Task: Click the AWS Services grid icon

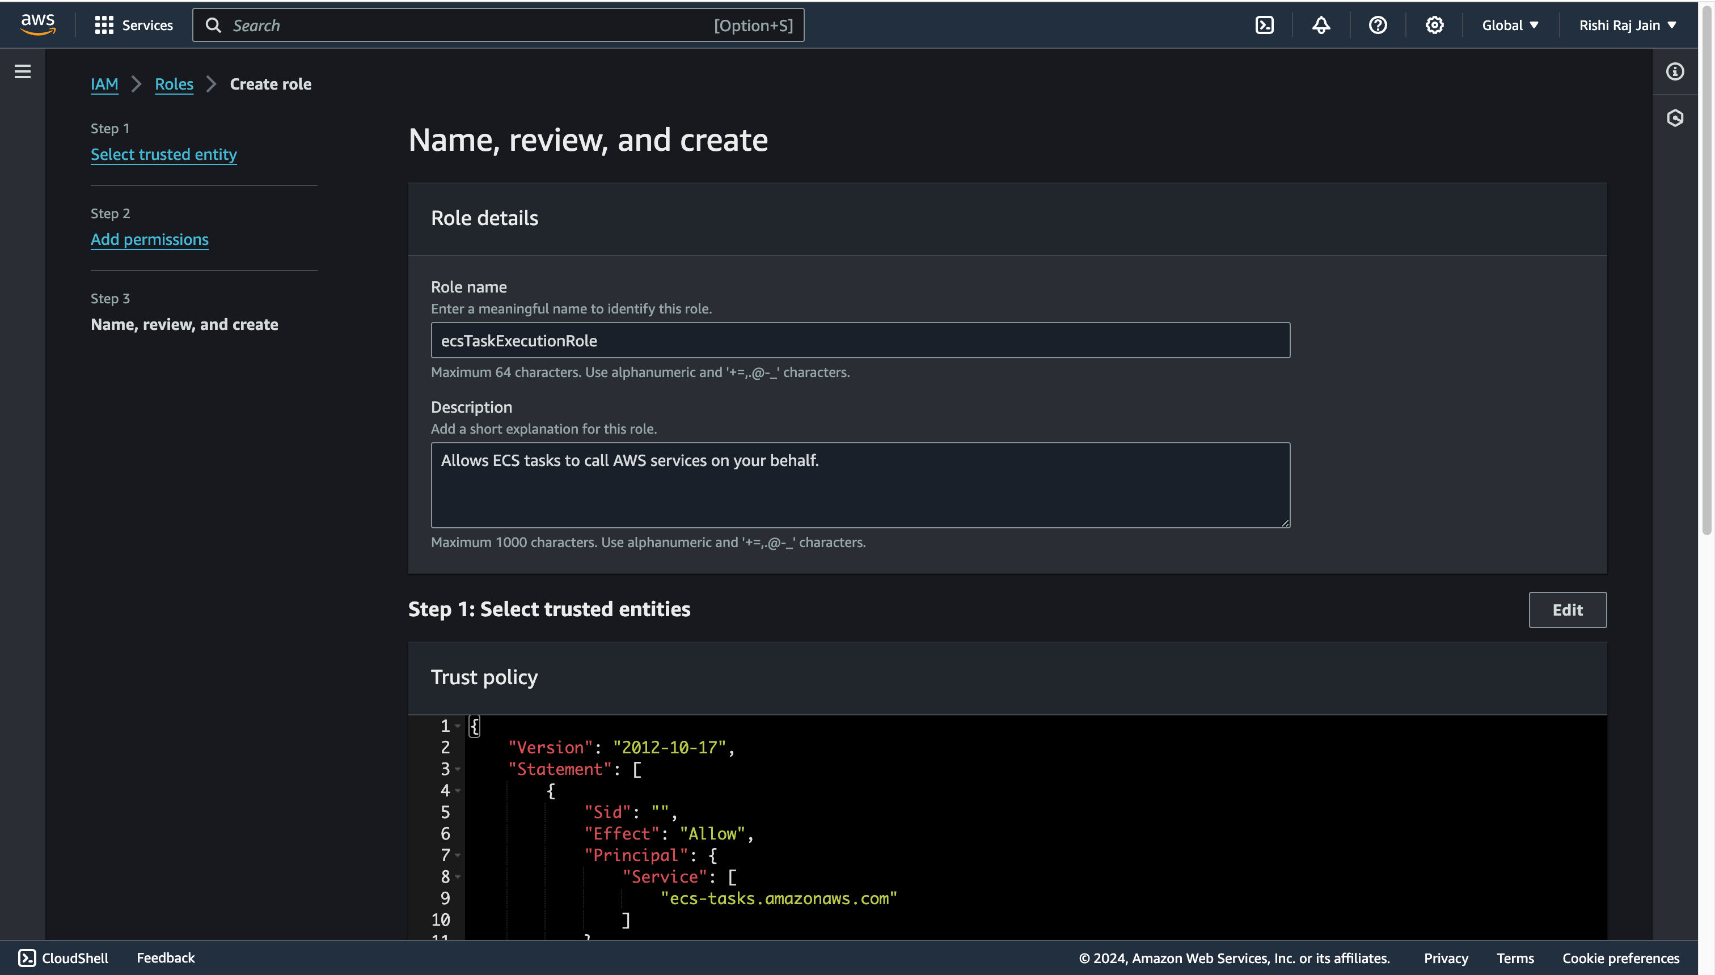Action: [104, 25]
